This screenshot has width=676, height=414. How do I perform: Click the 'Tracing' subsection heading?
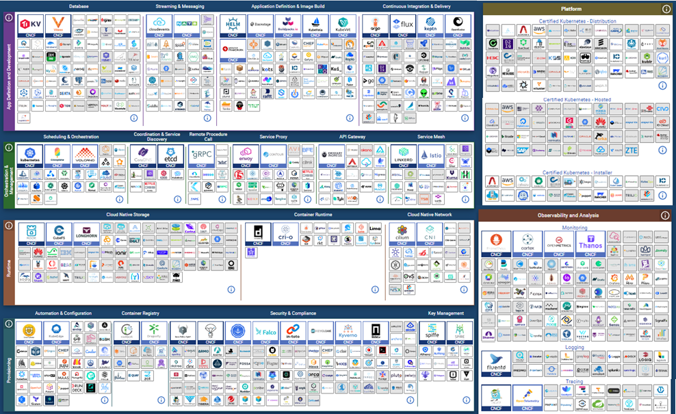574,381
